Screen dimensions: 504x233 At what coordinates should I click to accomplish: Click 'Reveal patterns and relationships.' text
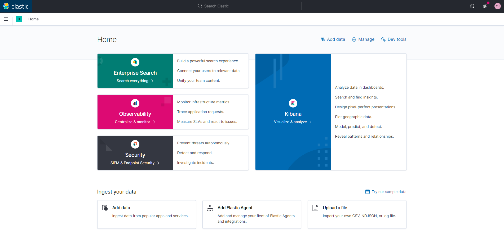point(365,136)
